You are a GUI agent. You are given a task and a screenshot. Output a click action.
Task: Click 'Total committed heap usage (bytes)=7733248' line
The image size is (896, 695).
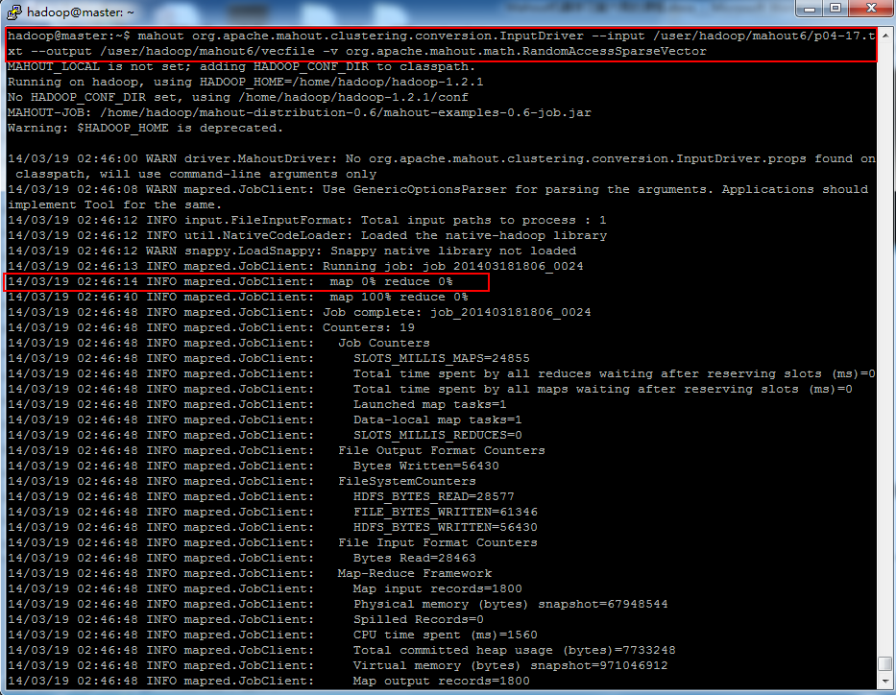[515, 651]
